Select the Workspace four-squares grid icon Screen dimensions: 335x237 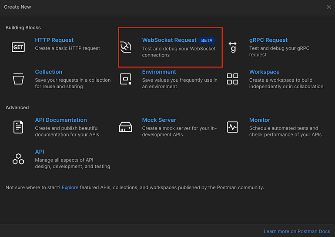click(232, 79)
